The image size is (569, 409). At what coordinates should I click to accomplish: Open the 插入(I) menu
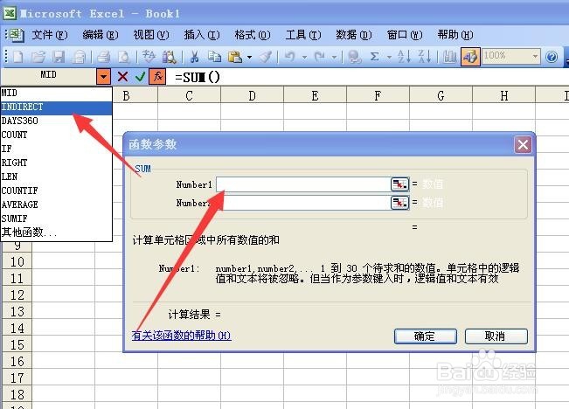(202, 35)
